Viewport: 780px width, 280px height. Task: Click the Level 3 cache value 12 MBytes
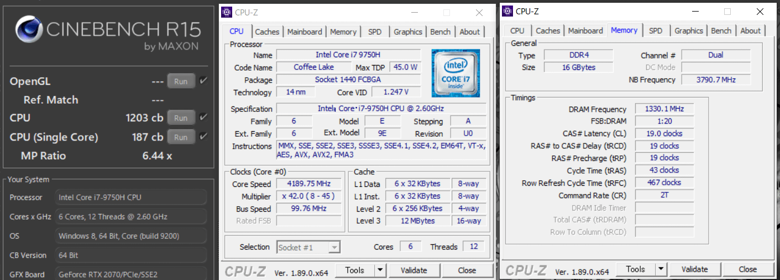tap(417, 221)
